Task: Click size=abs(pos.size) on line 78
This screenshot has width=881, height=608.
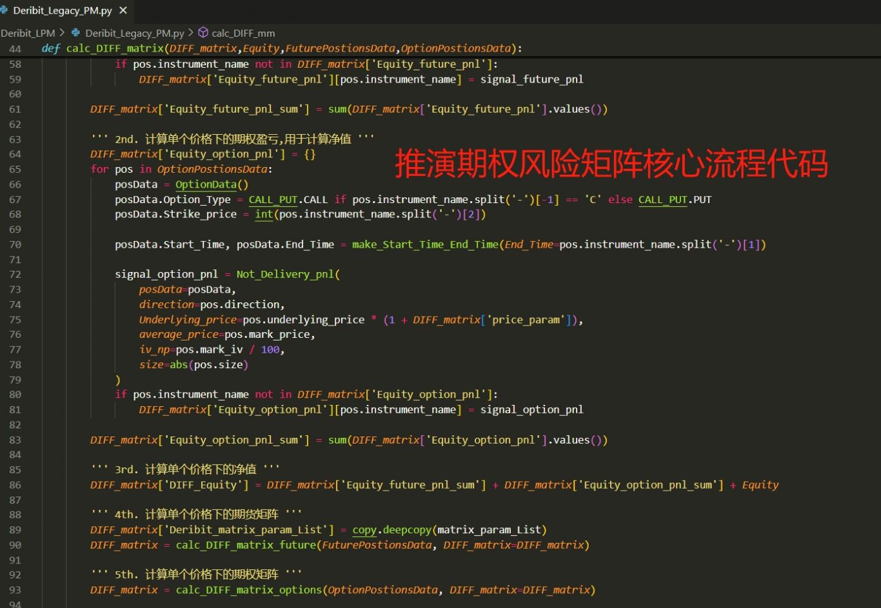Action: 193,364
